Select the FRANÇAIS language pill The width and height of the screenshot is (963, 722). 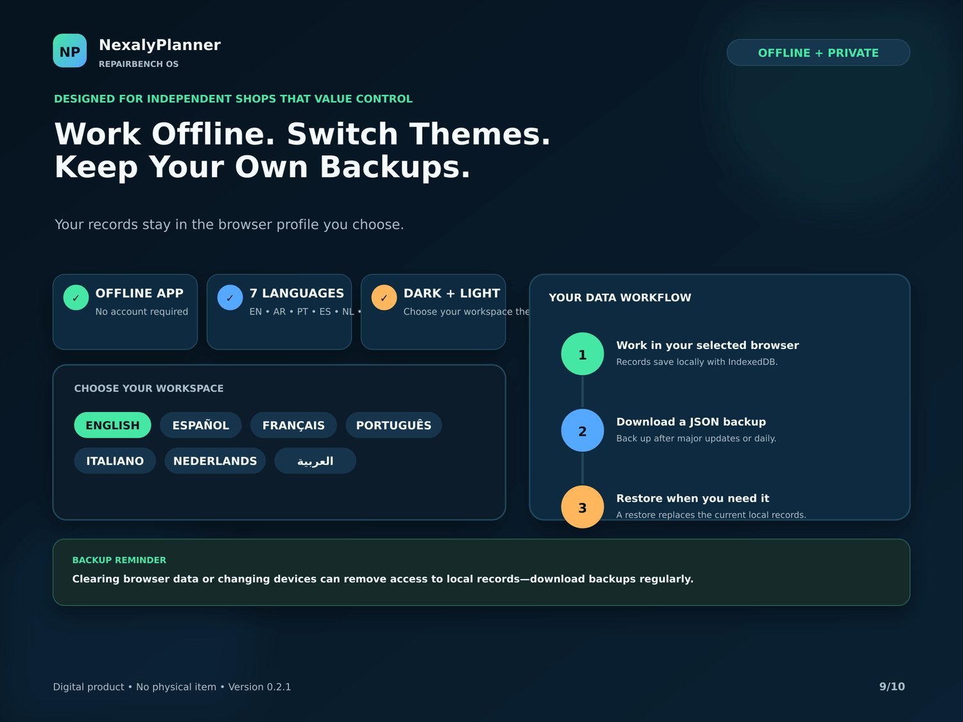[293, 425]
